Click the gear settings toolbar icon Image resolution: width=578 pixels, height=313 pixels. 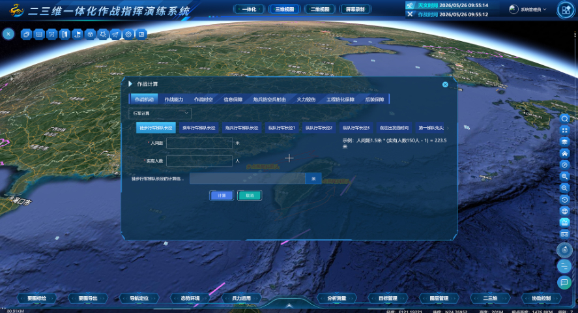(128, 35)
